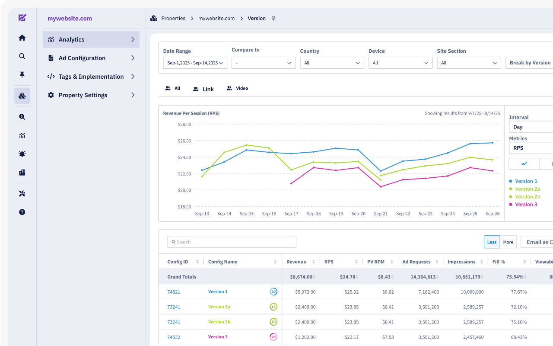Screen dimensions: 553x346
Task: Open the help question mark icon
Action: (x=22, y=212)
